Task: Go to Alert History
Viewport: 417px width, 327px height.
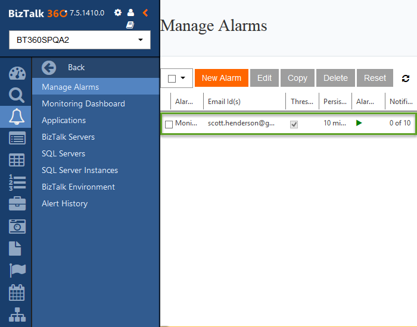Action: tap(64, 203)
